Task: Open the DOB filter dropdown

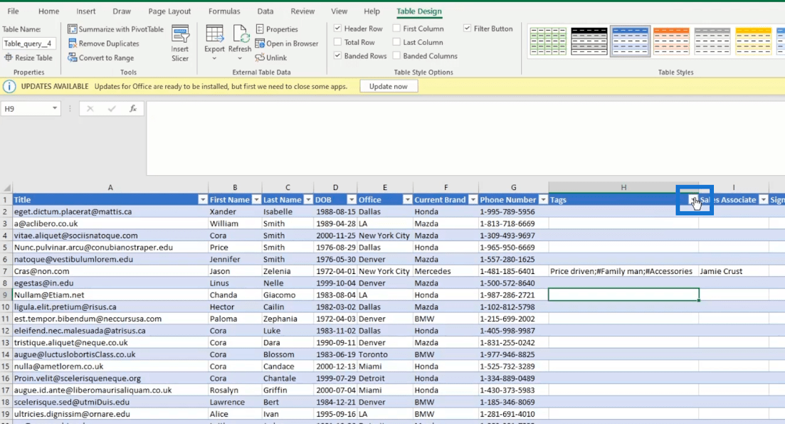Action: pos(352,200)
